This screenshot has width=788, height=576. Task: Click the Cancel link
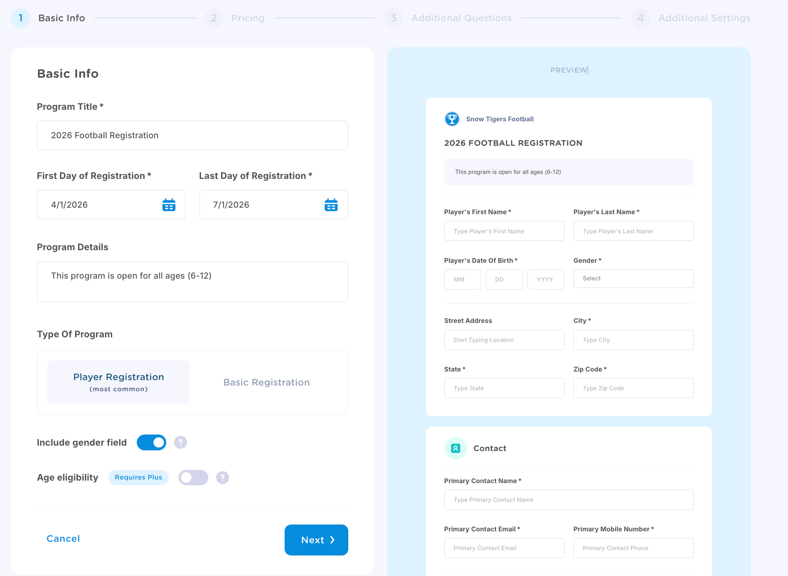pyautogui.click(x=63, y=539)
